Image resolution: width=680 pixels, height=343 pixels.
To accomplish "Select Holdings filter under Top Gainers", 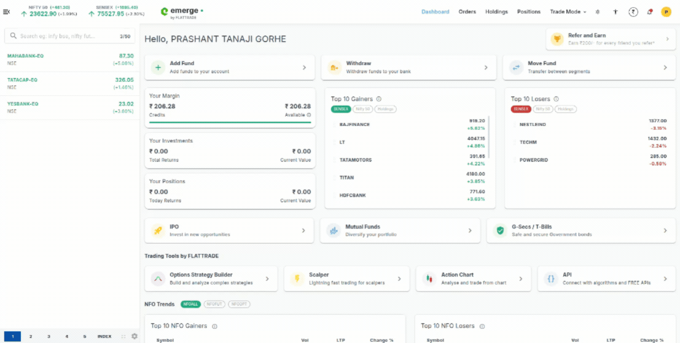I will (386, 109).
